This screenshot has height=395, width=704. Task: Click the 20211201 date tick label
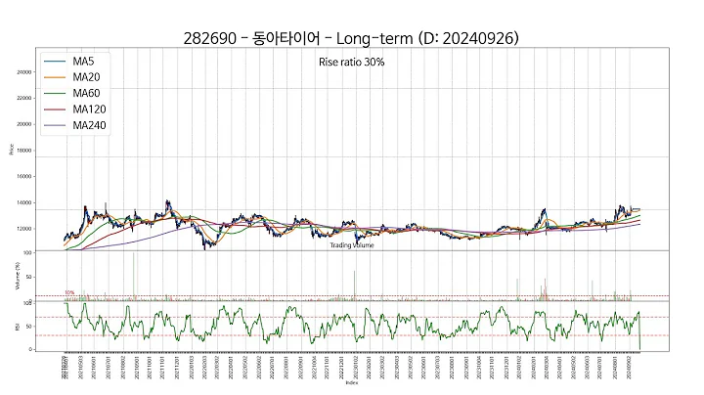click(x=176, y=368)
